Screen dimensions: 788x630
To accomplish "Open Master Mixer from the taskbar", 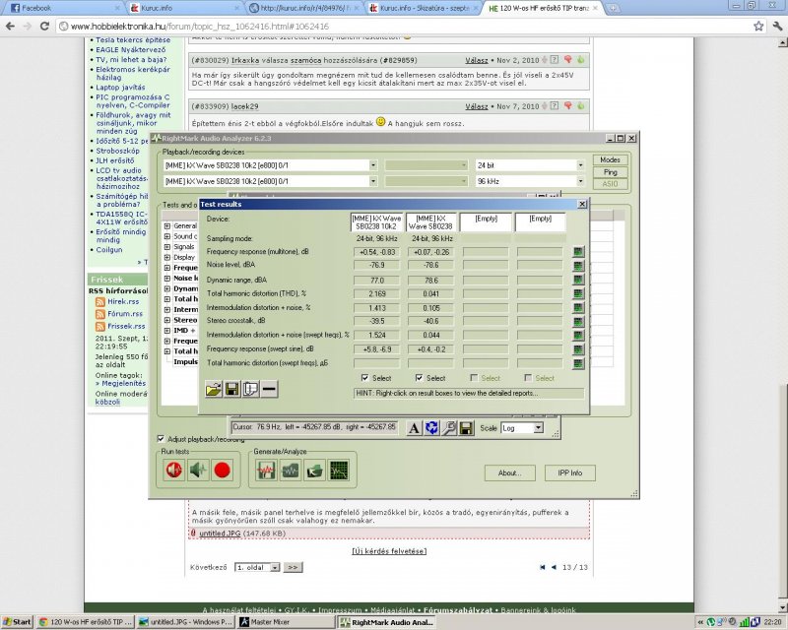I will tap(287, 622).
